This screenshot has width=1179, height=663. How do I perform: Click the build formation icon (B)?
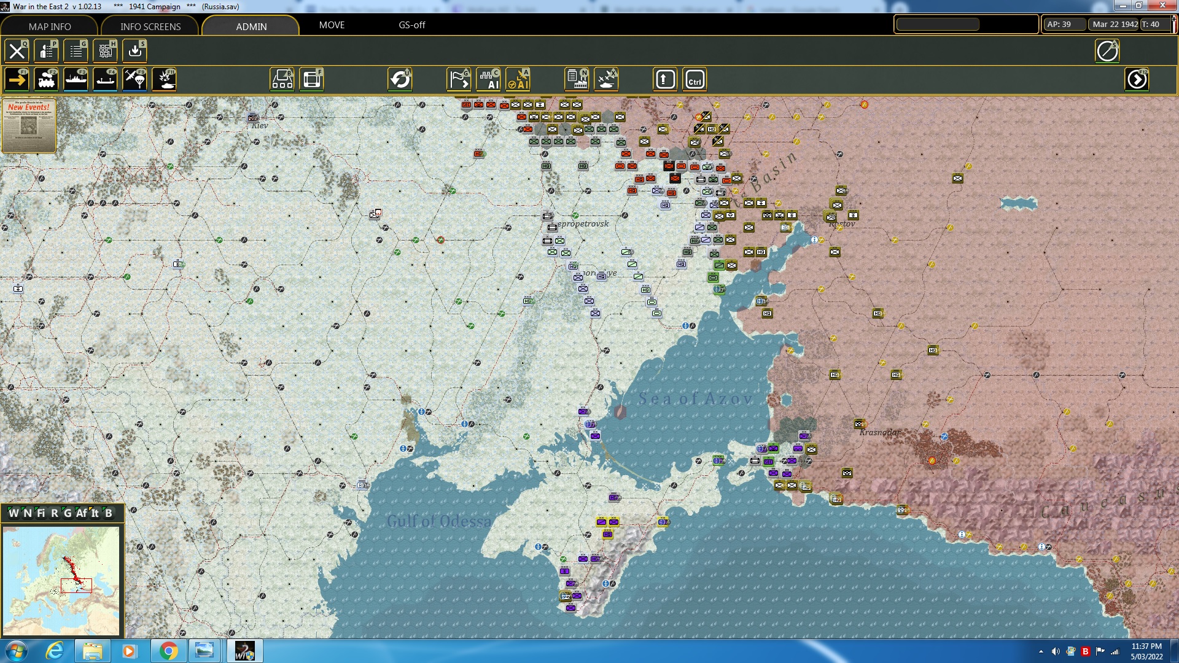click(x=282, y=80)
